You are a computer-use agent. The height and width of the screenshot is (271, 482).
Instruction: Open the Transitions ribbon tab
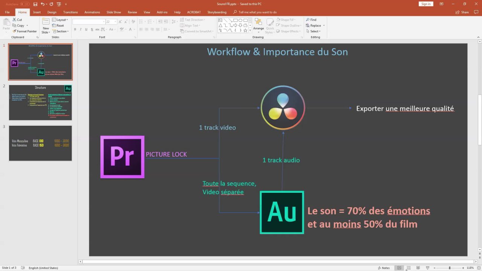[70, 12]
